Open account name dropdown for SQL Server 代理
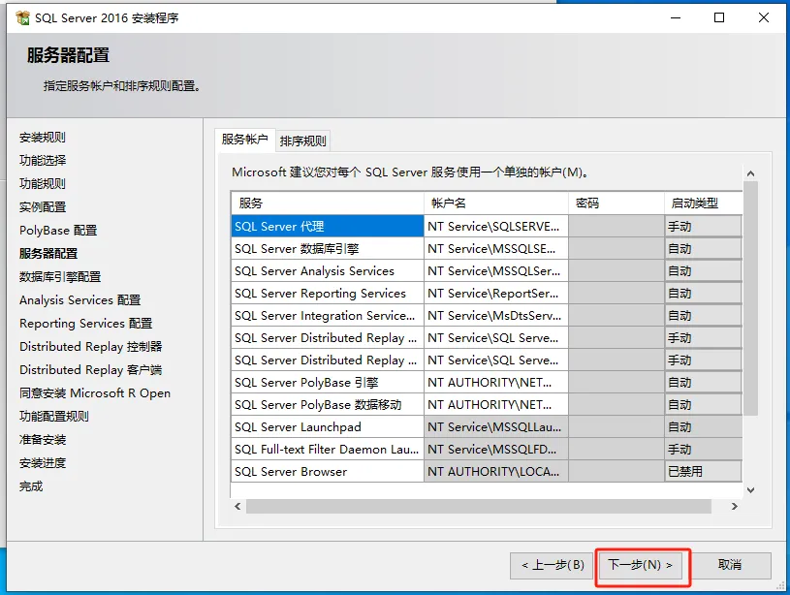 [496, 226]
